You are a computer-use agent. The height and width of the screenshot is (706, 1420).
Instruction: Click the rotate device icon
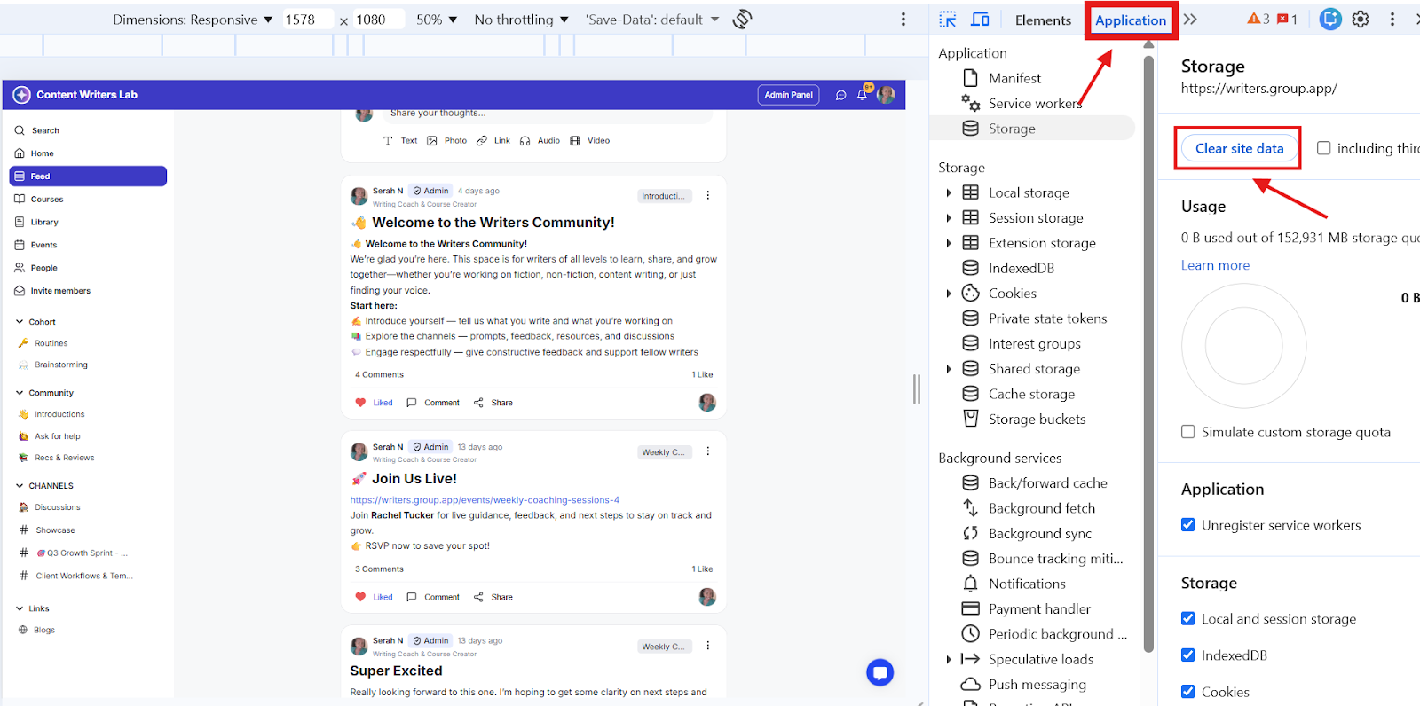pyautogui.click(x=743, y=19)
